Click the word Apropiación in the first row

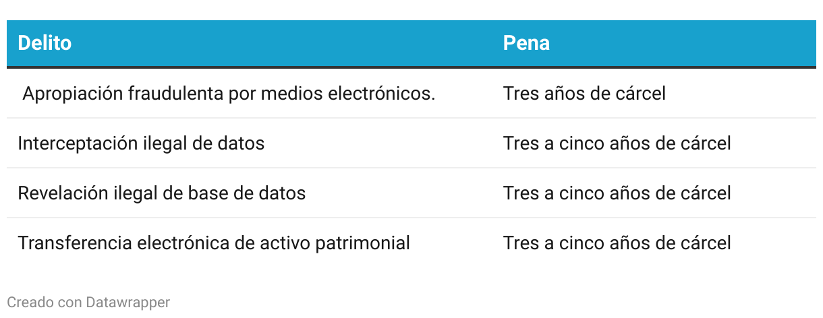click(x=72, y=94)
